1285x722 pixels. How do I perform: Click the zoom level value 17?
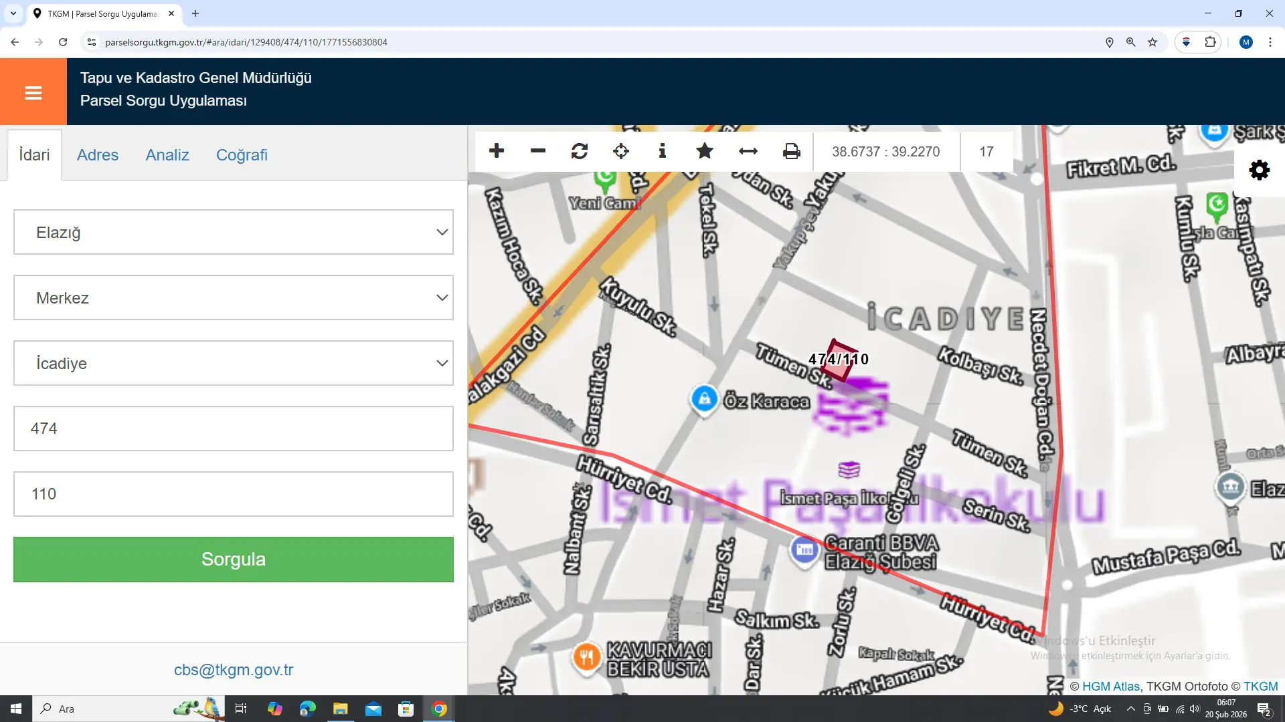[x=987, y=152]
